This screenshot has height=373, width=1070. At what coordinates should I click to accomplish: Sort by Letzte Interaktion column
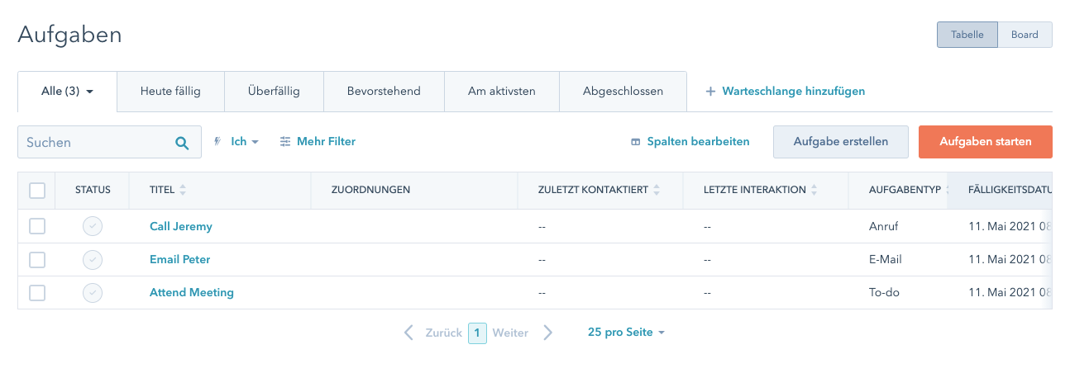tap(814, 190)
